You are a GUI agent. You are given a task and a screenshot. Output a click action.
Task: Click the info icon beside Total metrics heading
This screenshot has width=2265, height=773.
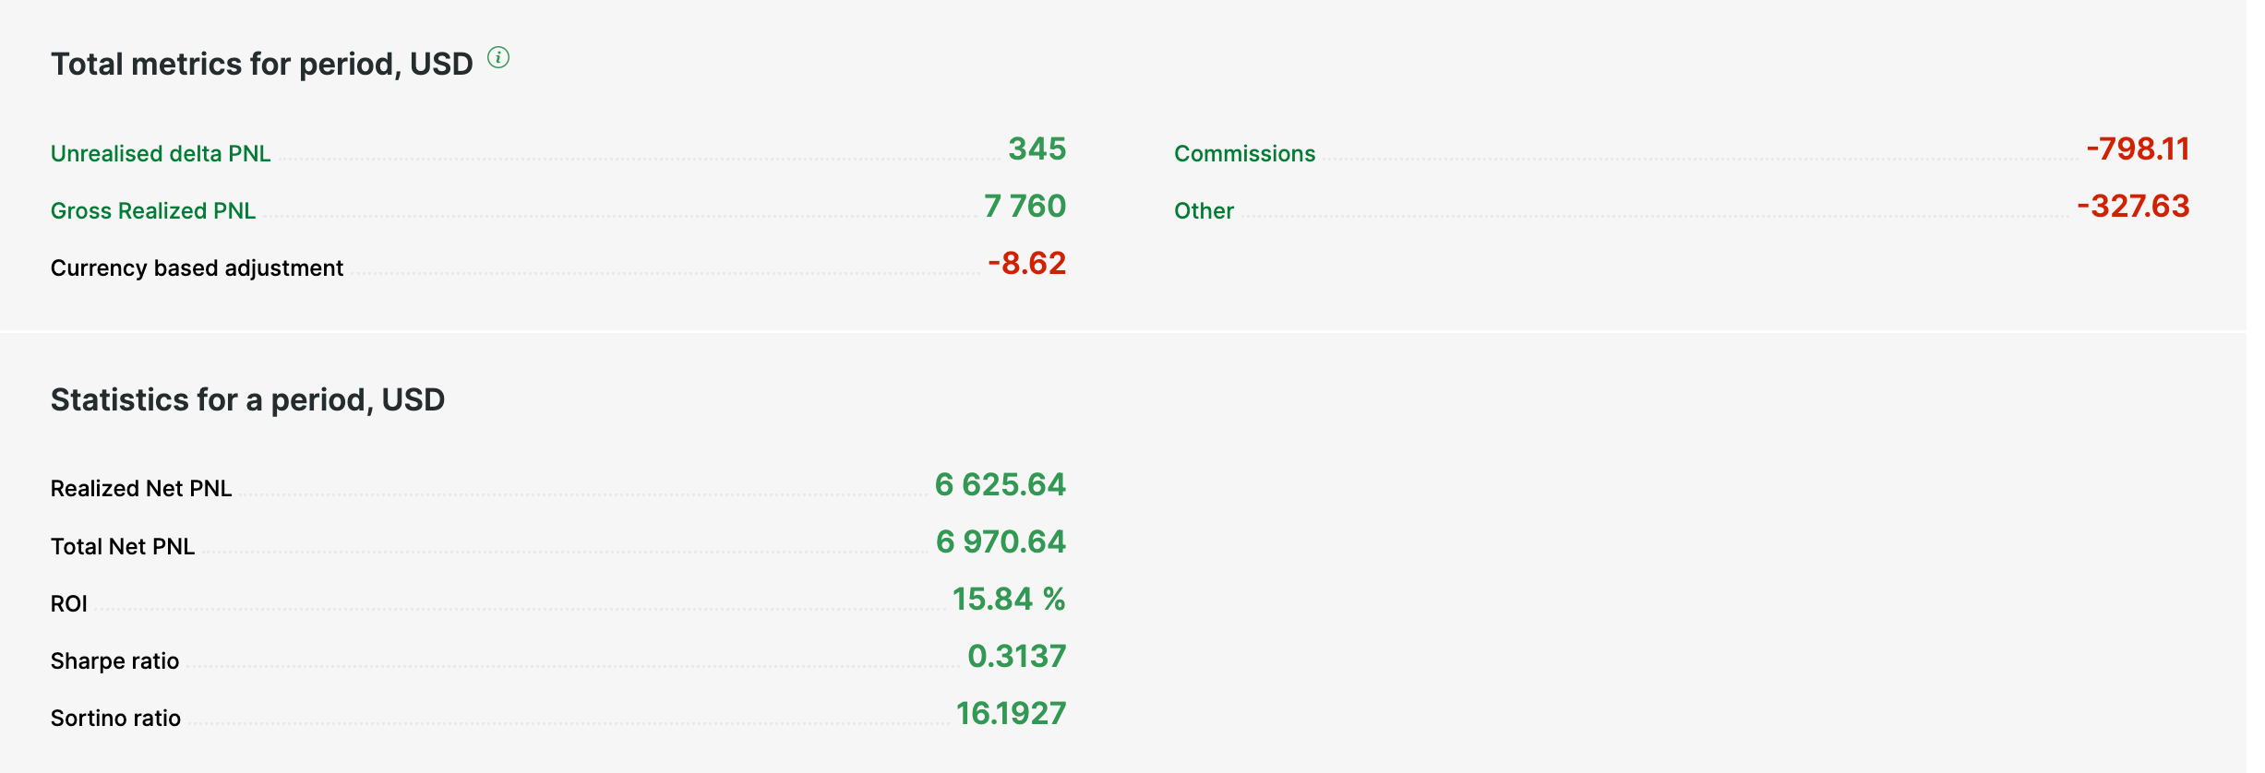[498, 58]
